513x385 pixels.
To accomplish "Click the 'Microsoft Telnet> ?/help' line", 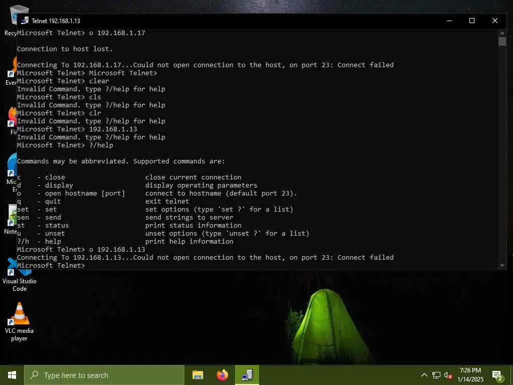I will [65, 145].
